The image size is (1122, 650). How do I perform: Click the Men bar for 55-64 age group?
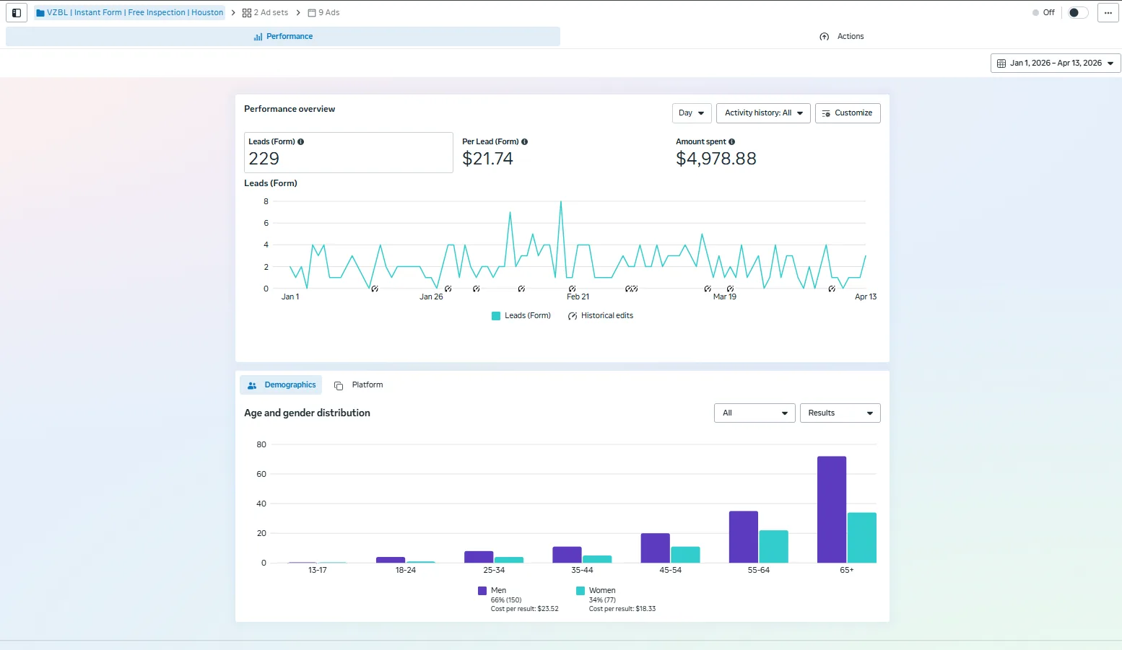point(744,537)
